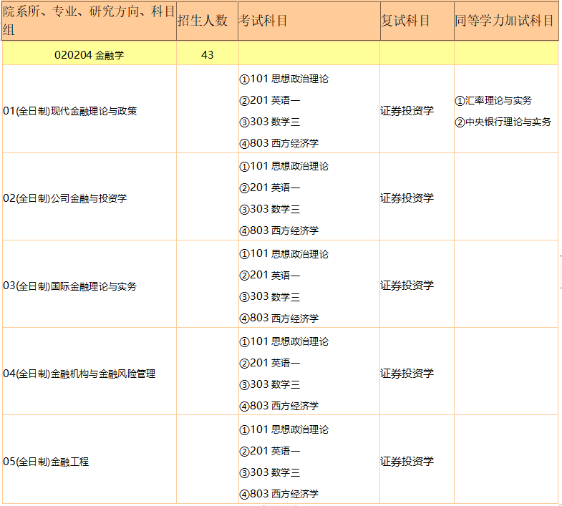Select direction 04 金融机构与金融风险管理
The image size is (562, 506).
pyautogui.click(x=79, y=374)
